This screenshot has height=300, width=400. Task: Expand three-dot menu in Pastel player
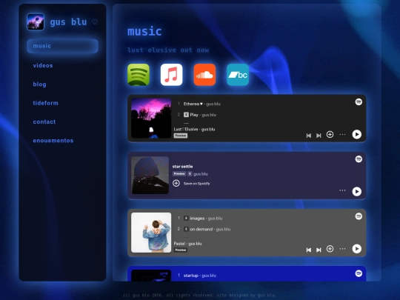tap(342, 249)
